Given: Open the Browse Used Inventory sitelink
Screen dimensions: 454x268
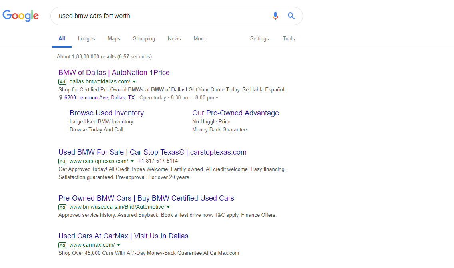Looking at the screenshot, I should 107,113.
